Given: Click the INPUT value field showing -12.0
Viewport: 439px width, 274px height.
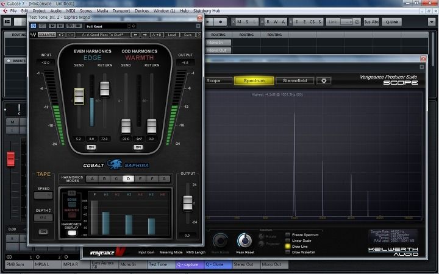Looking at the screenshot, I should pos(46,62).
